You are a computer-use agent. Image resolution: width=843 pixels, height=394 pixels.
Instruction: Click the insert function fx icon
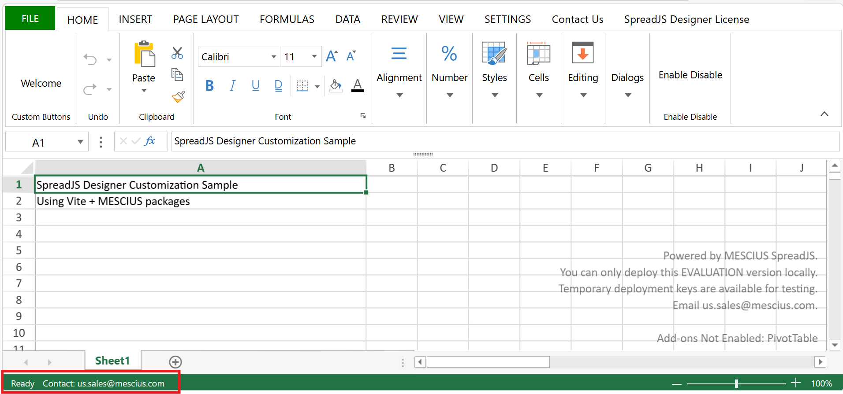(150, 141)
